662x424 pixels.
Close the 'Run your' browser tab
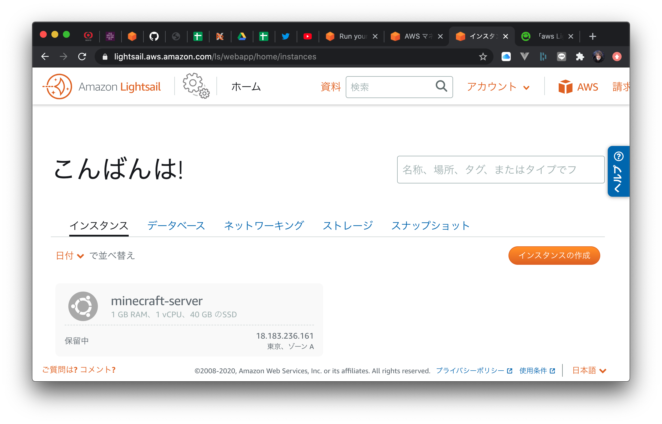375,36
